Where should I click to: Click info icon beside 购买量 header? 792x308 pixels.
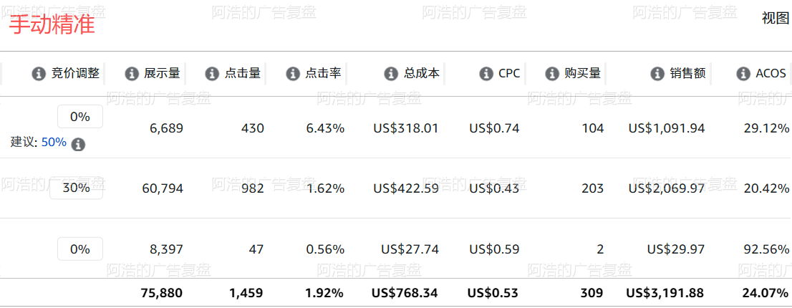pyautogui.click(x=552, y=74)
